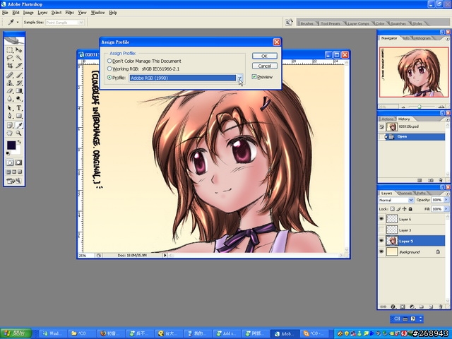452x339 pixels.
Task: Click OK in Assign Profile dialog
Action: [264, 56]
